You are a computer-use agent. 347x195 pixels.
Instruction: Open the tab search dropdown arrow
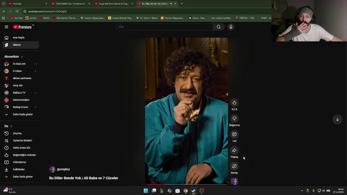(3, 4)
